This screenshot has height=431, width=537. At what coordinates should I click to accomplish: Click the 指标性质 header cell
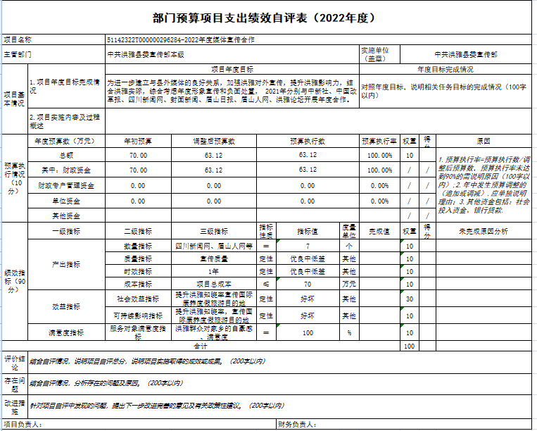[266, 231]
